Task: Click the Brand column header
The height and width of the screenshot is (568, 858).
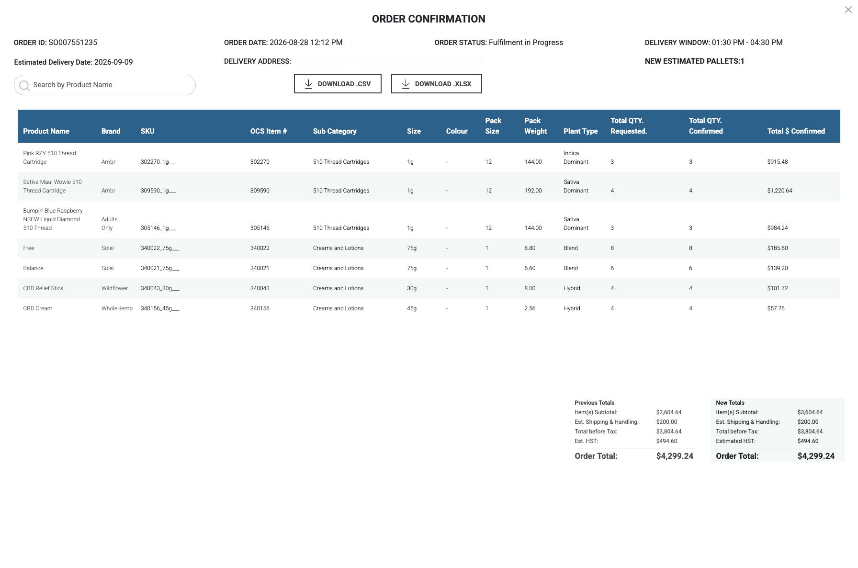Action: (111, 131)
